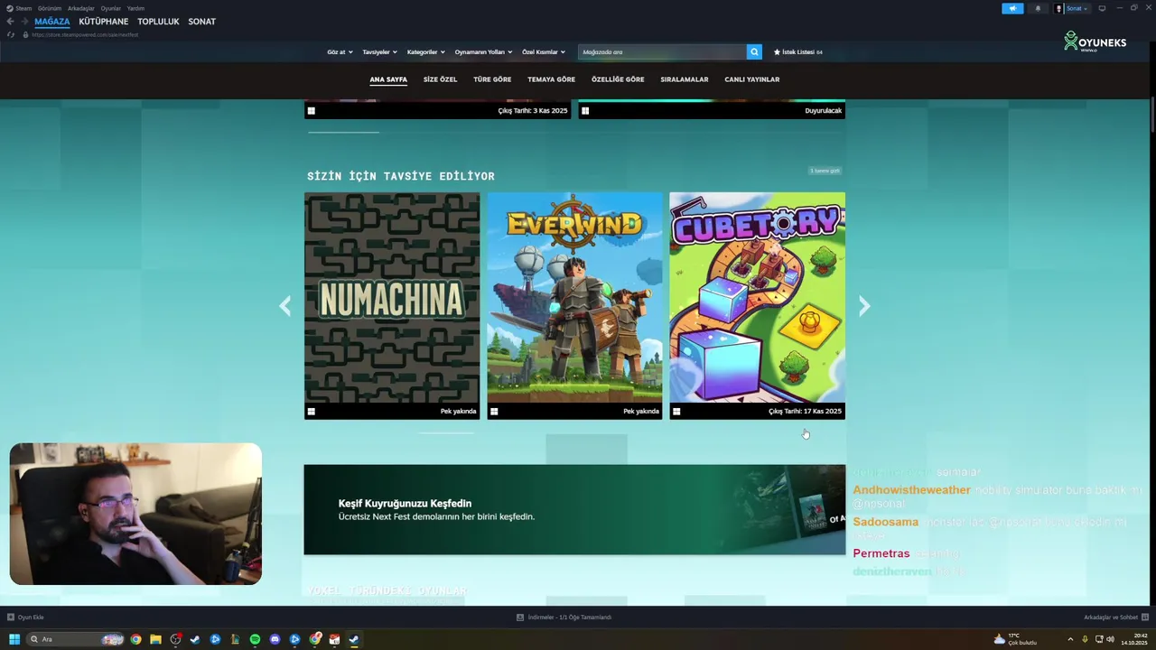Go to the MAĞAZA tab

52,22
